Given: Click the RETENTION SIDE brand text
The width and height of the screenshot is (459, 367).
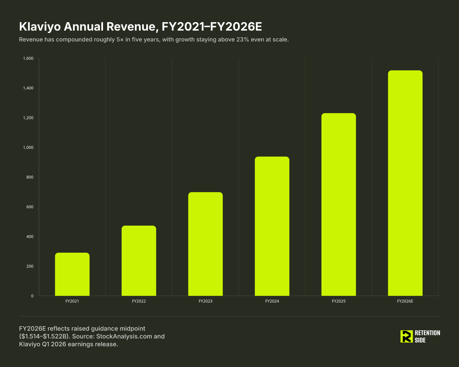Looking at the screenshot, I should (427, 336).
